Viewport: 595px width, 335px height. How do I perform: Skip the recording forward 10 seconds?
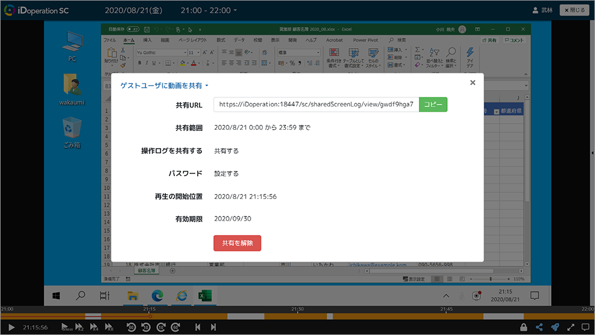coord(161,327)
